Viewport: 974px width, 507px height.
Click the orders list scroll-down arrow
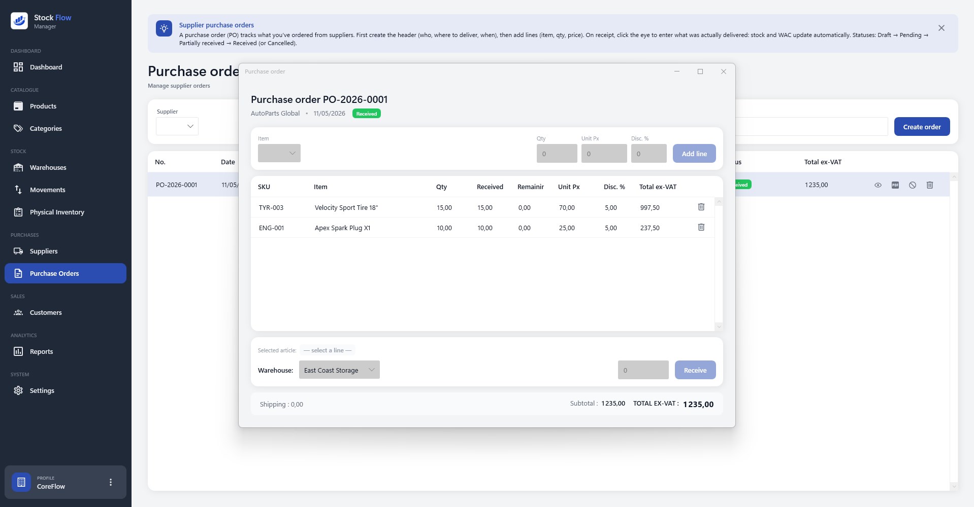pos(954,486)
